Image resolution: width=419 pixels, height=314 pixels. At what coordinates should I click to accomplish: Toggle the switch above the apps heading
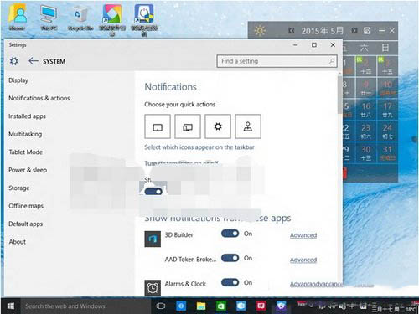click(x=153, y=192)
